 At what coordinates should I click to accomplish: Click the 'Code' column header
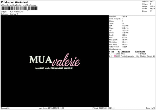(137, 52)
